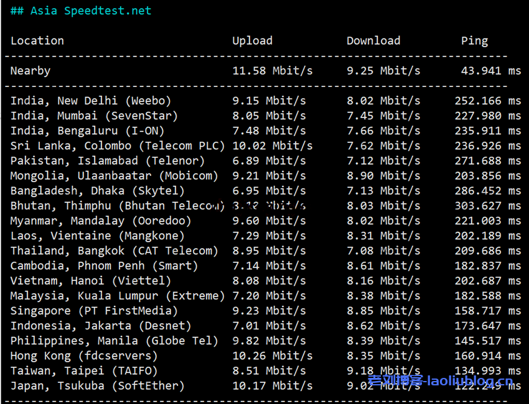Select Thailand, Bangkok (CAT Telecom) entry

click(x=115, y=251)
